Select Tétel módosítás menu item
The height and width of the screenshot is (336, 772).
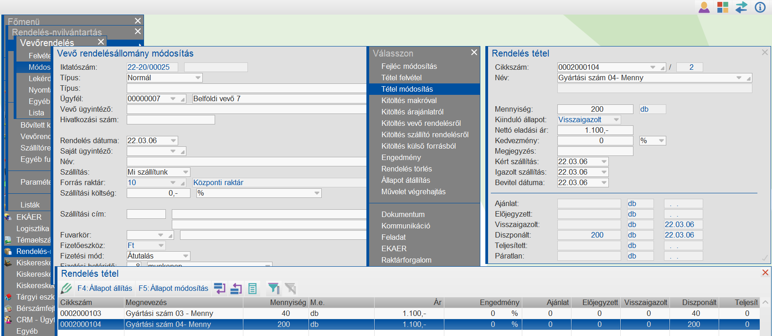[x=424, y=89]
